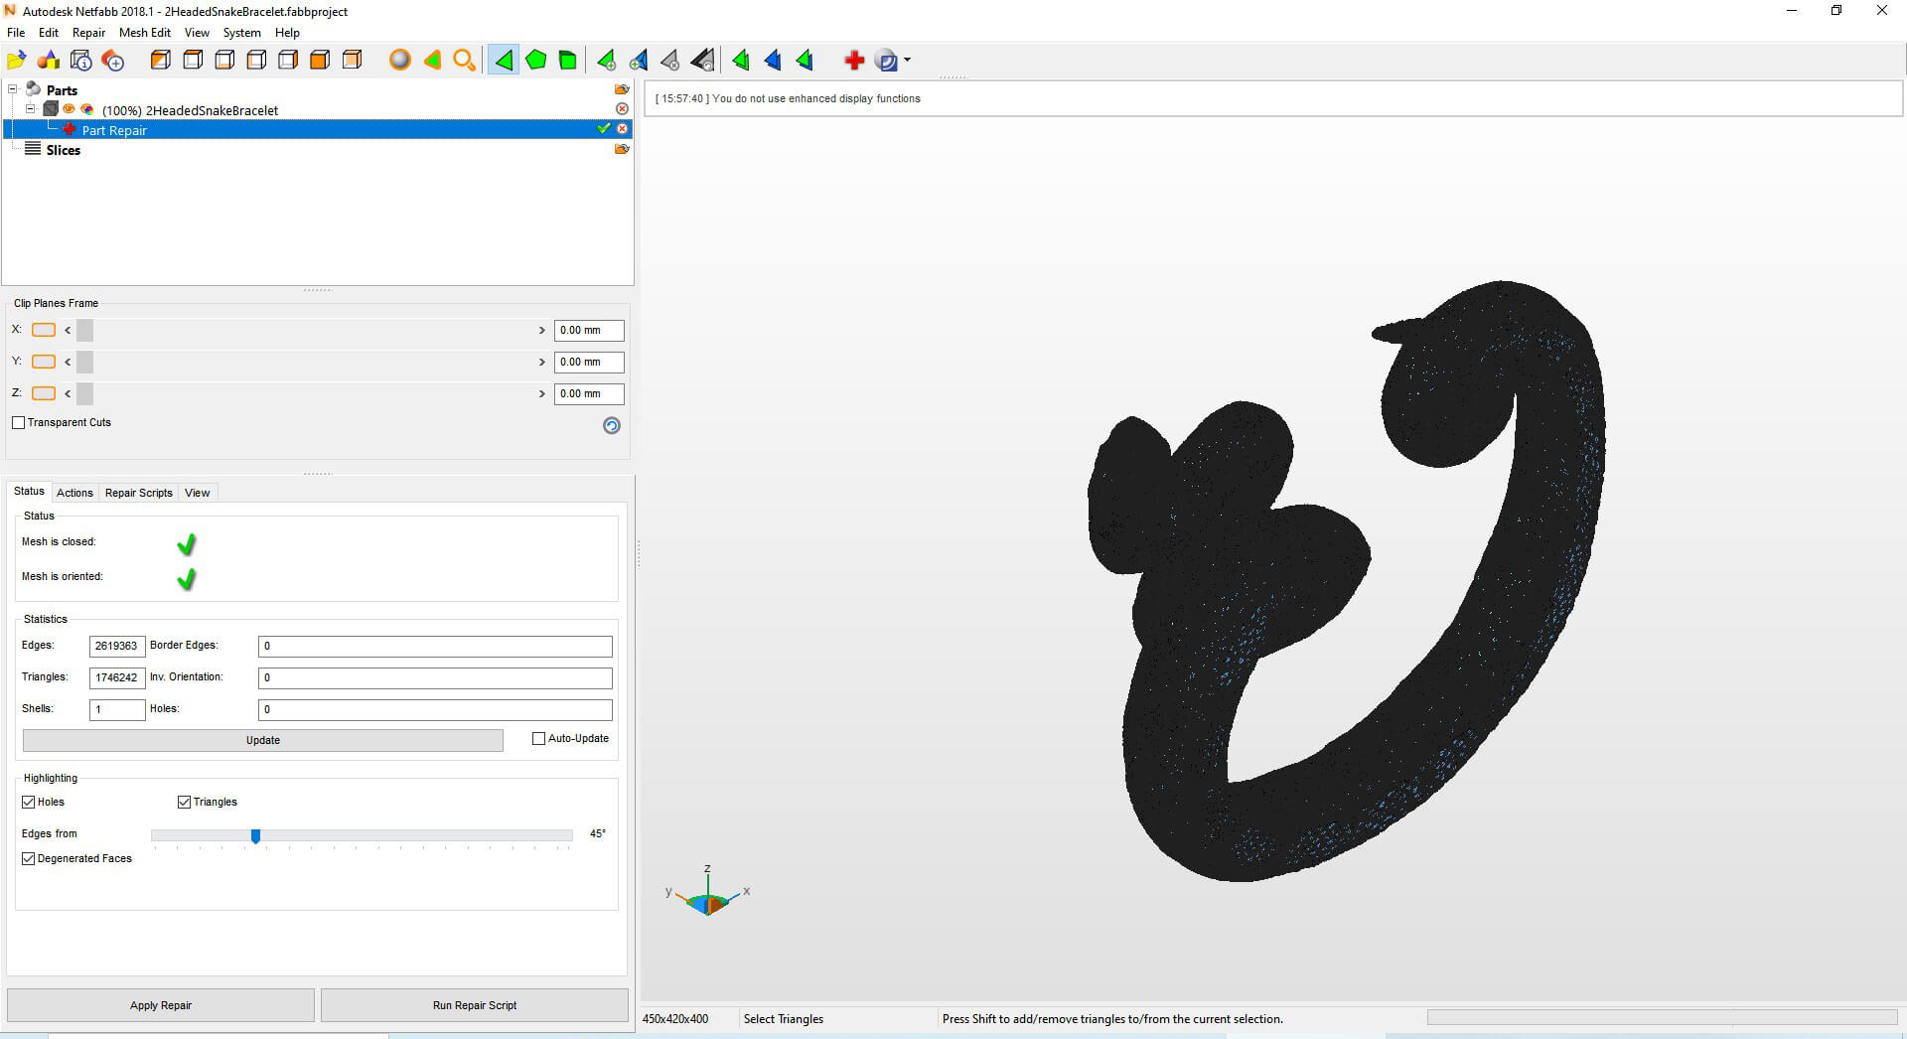Click the green checkmark on Part Repair row
1907x1039 pixels.
603,129
